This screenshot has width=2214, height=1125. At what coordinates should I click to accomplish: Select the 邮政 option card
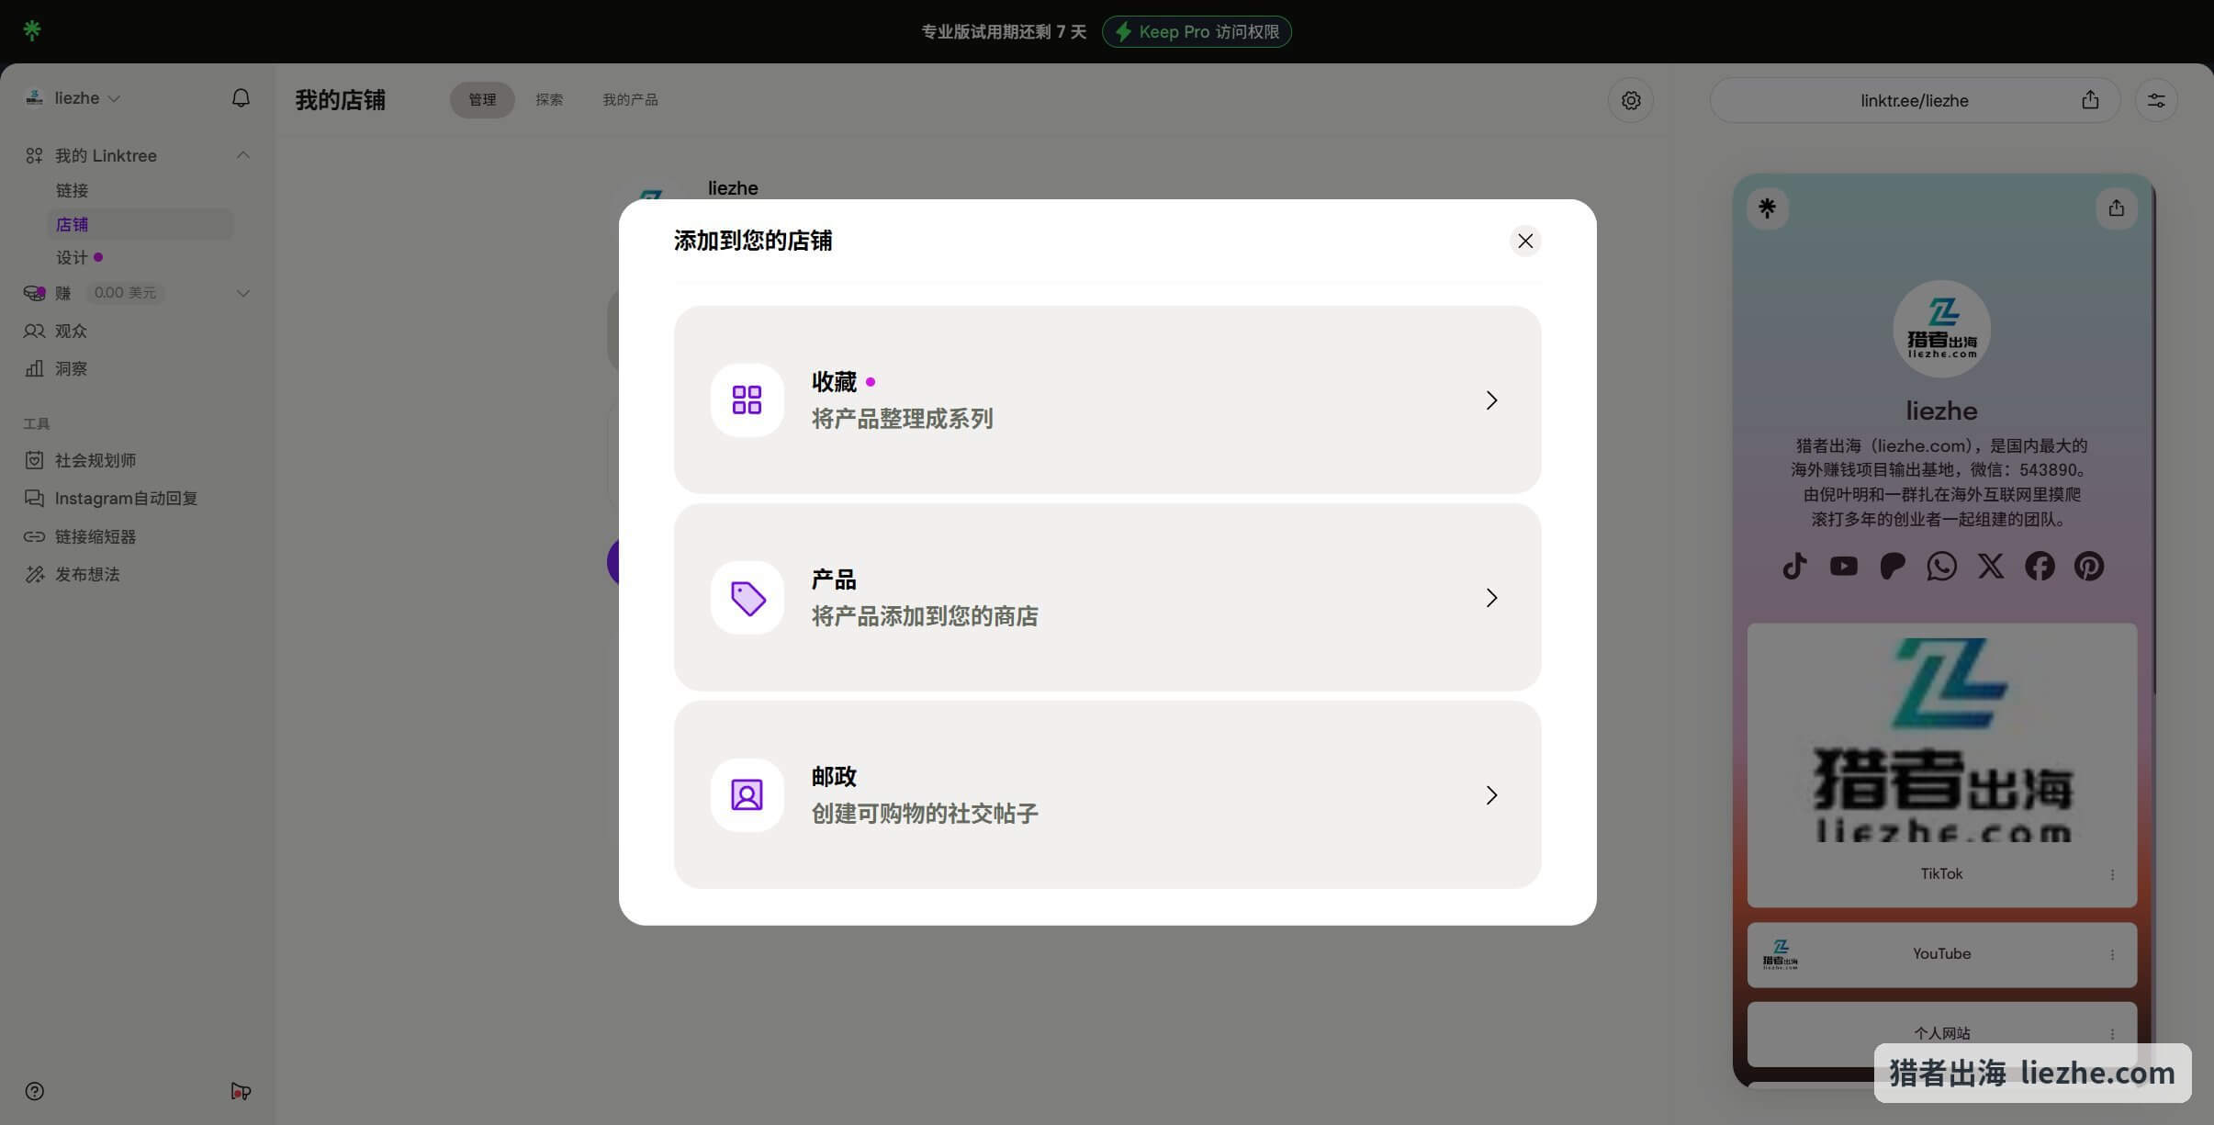pyautogui.click(x=1107, y=794)
